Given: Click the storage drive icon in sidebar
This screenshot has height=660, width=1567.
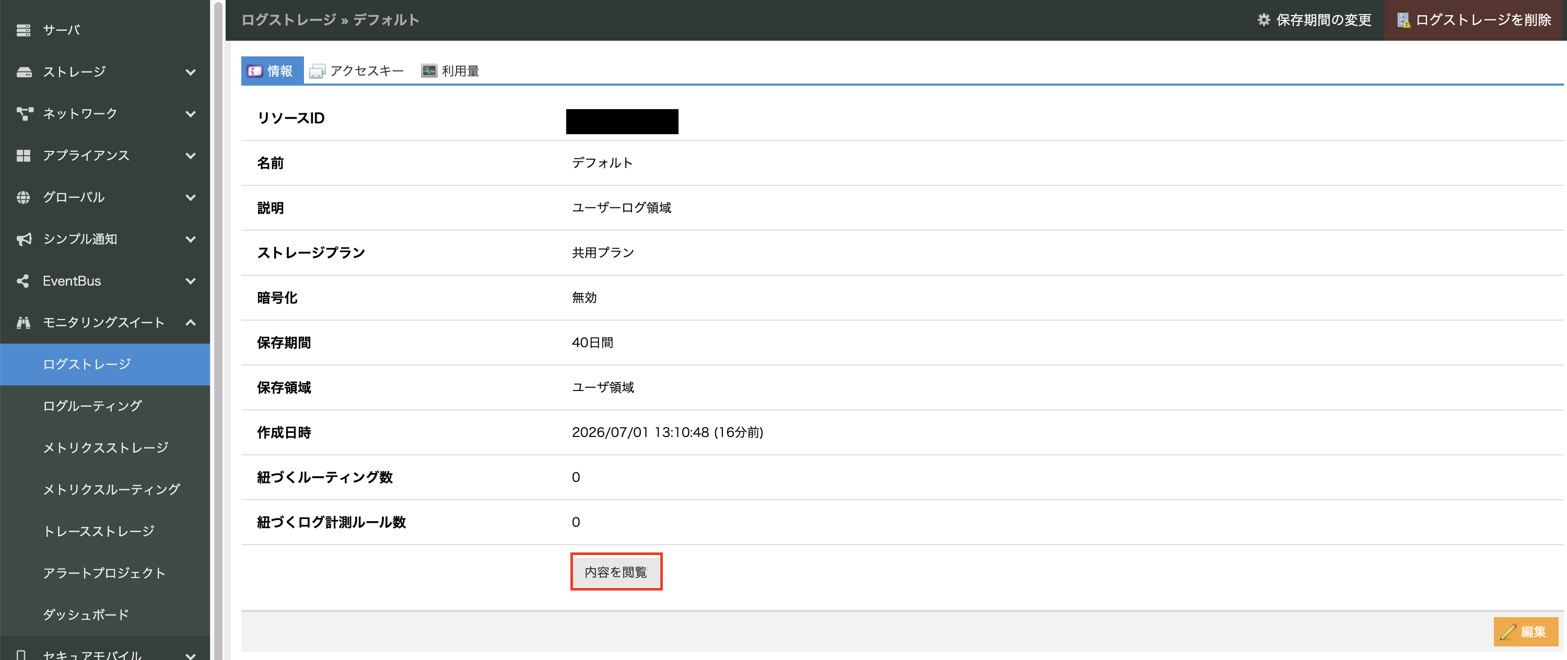Looking at the screenshot, I should pos(24,73).
